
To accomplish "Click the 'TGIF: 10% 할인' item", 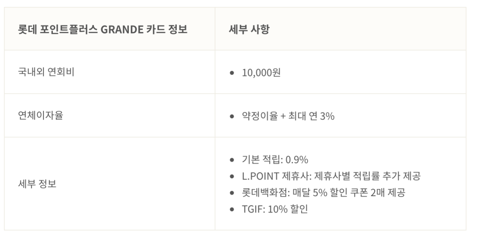I will point(275,209).
